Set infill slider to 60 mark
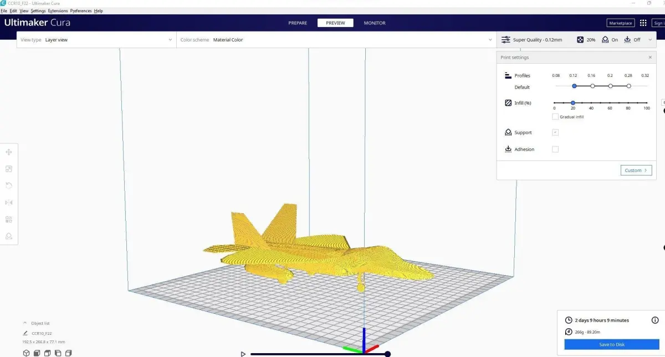The width and height of the screenshot is (665, 357). pos(610,103)
